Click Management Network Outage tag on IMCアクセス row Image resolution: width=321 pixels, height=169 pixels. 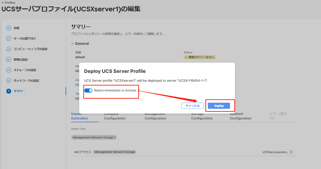pyautogui.click(x=115, y=152)
